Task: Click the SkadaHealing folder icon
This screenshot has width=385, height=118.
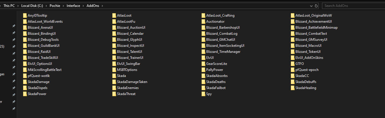Action: [292, 88]
